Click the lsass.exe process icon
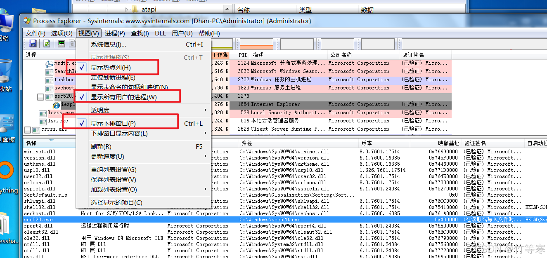This screenshot has height=258, width=547. 43,113
